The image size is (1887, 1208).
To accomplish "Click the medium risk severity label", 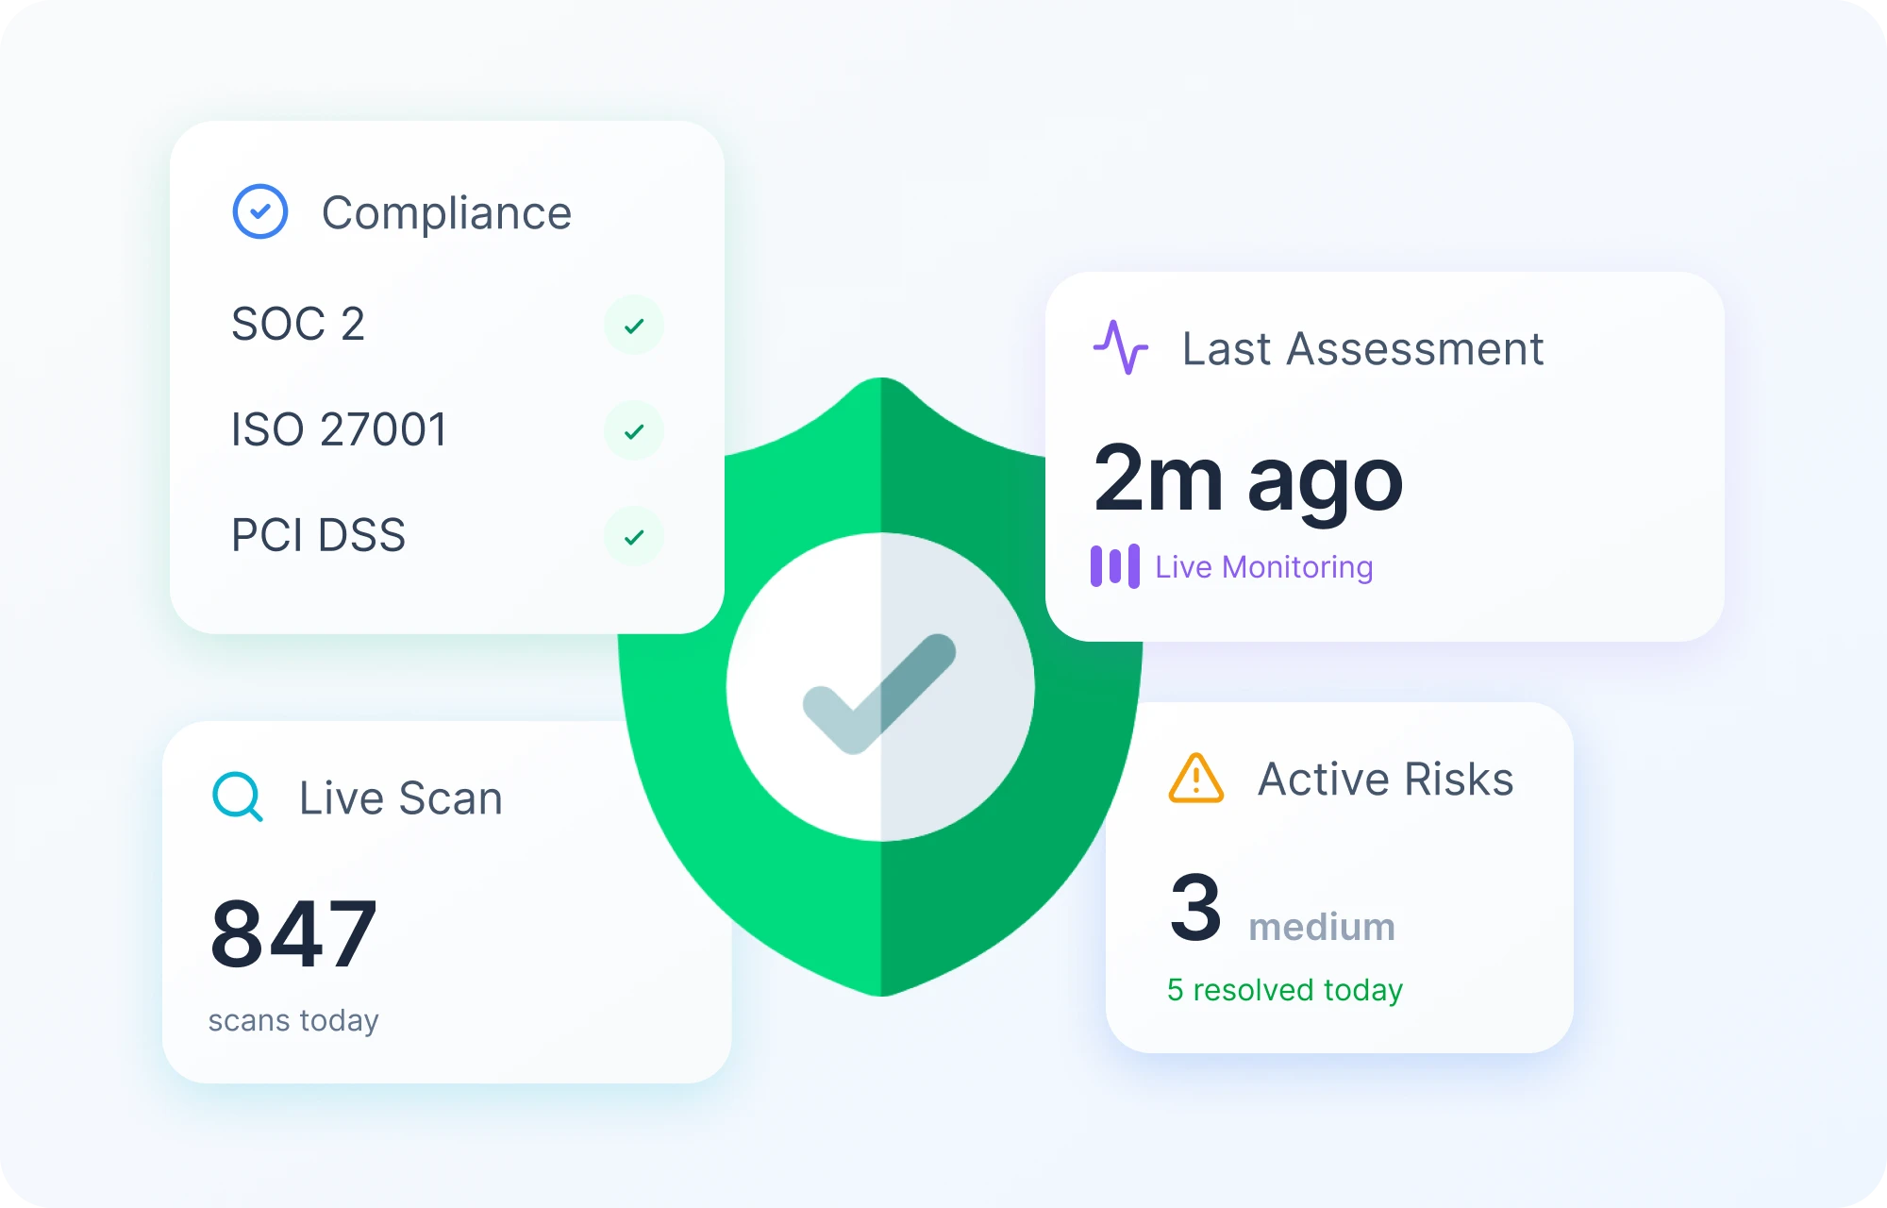I will (1321, 927).
